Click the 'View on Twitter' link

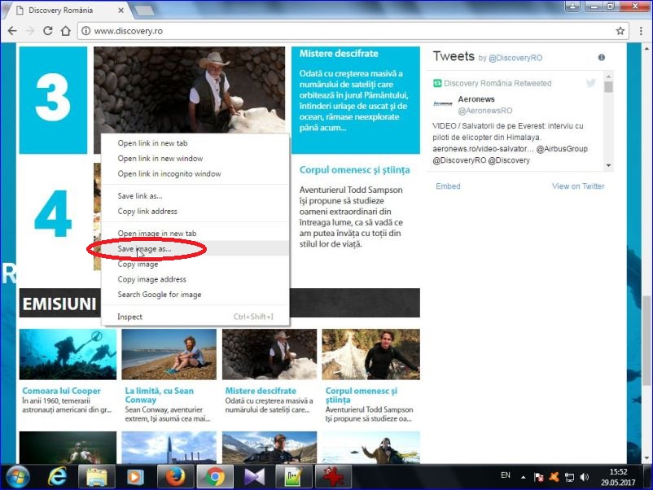coord(578,186)
